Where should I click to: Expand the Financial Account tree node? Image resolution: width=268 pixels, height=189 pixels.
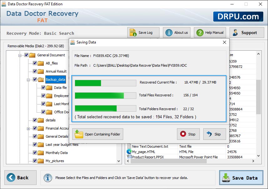[x=28, y=129]
